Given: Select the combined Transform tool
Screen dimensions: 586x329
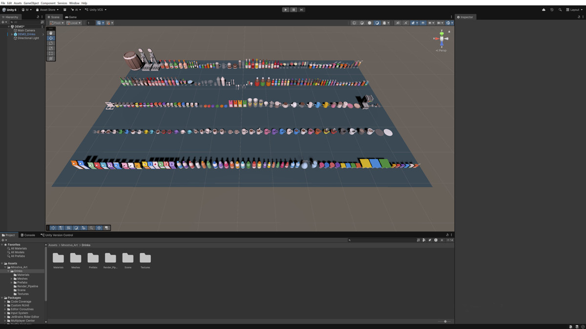Looking at the screenshot, I should coord(51,58).
